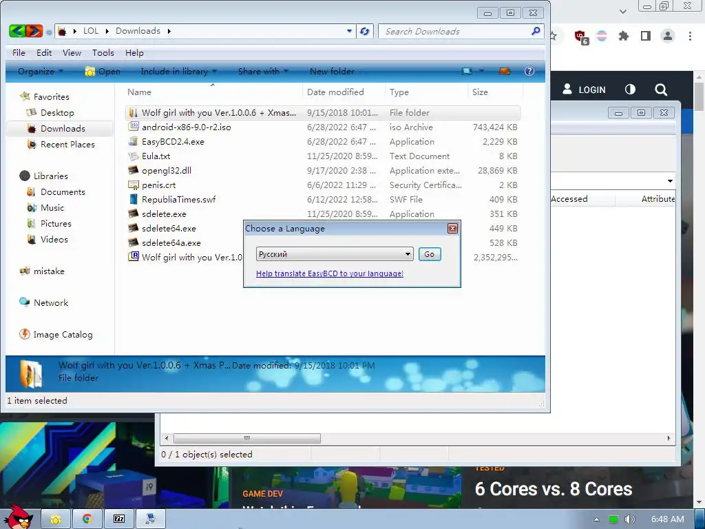The width and height of the screenshot is (705, 529).
Task: Click the Angry Birds start button
Action: click(18, 517)
